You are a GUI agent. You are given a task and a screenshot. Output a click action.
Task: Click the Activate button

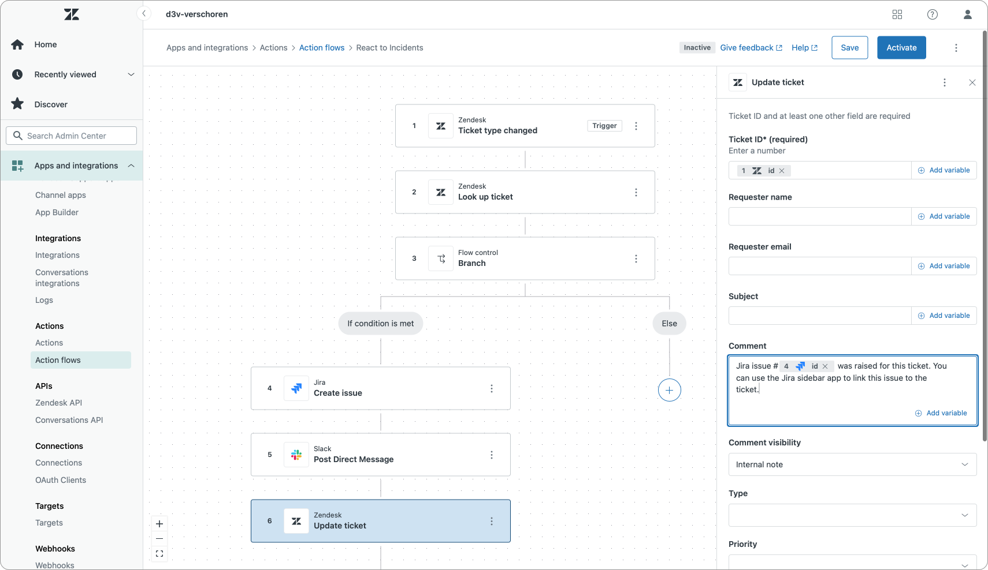pos(902,47)
